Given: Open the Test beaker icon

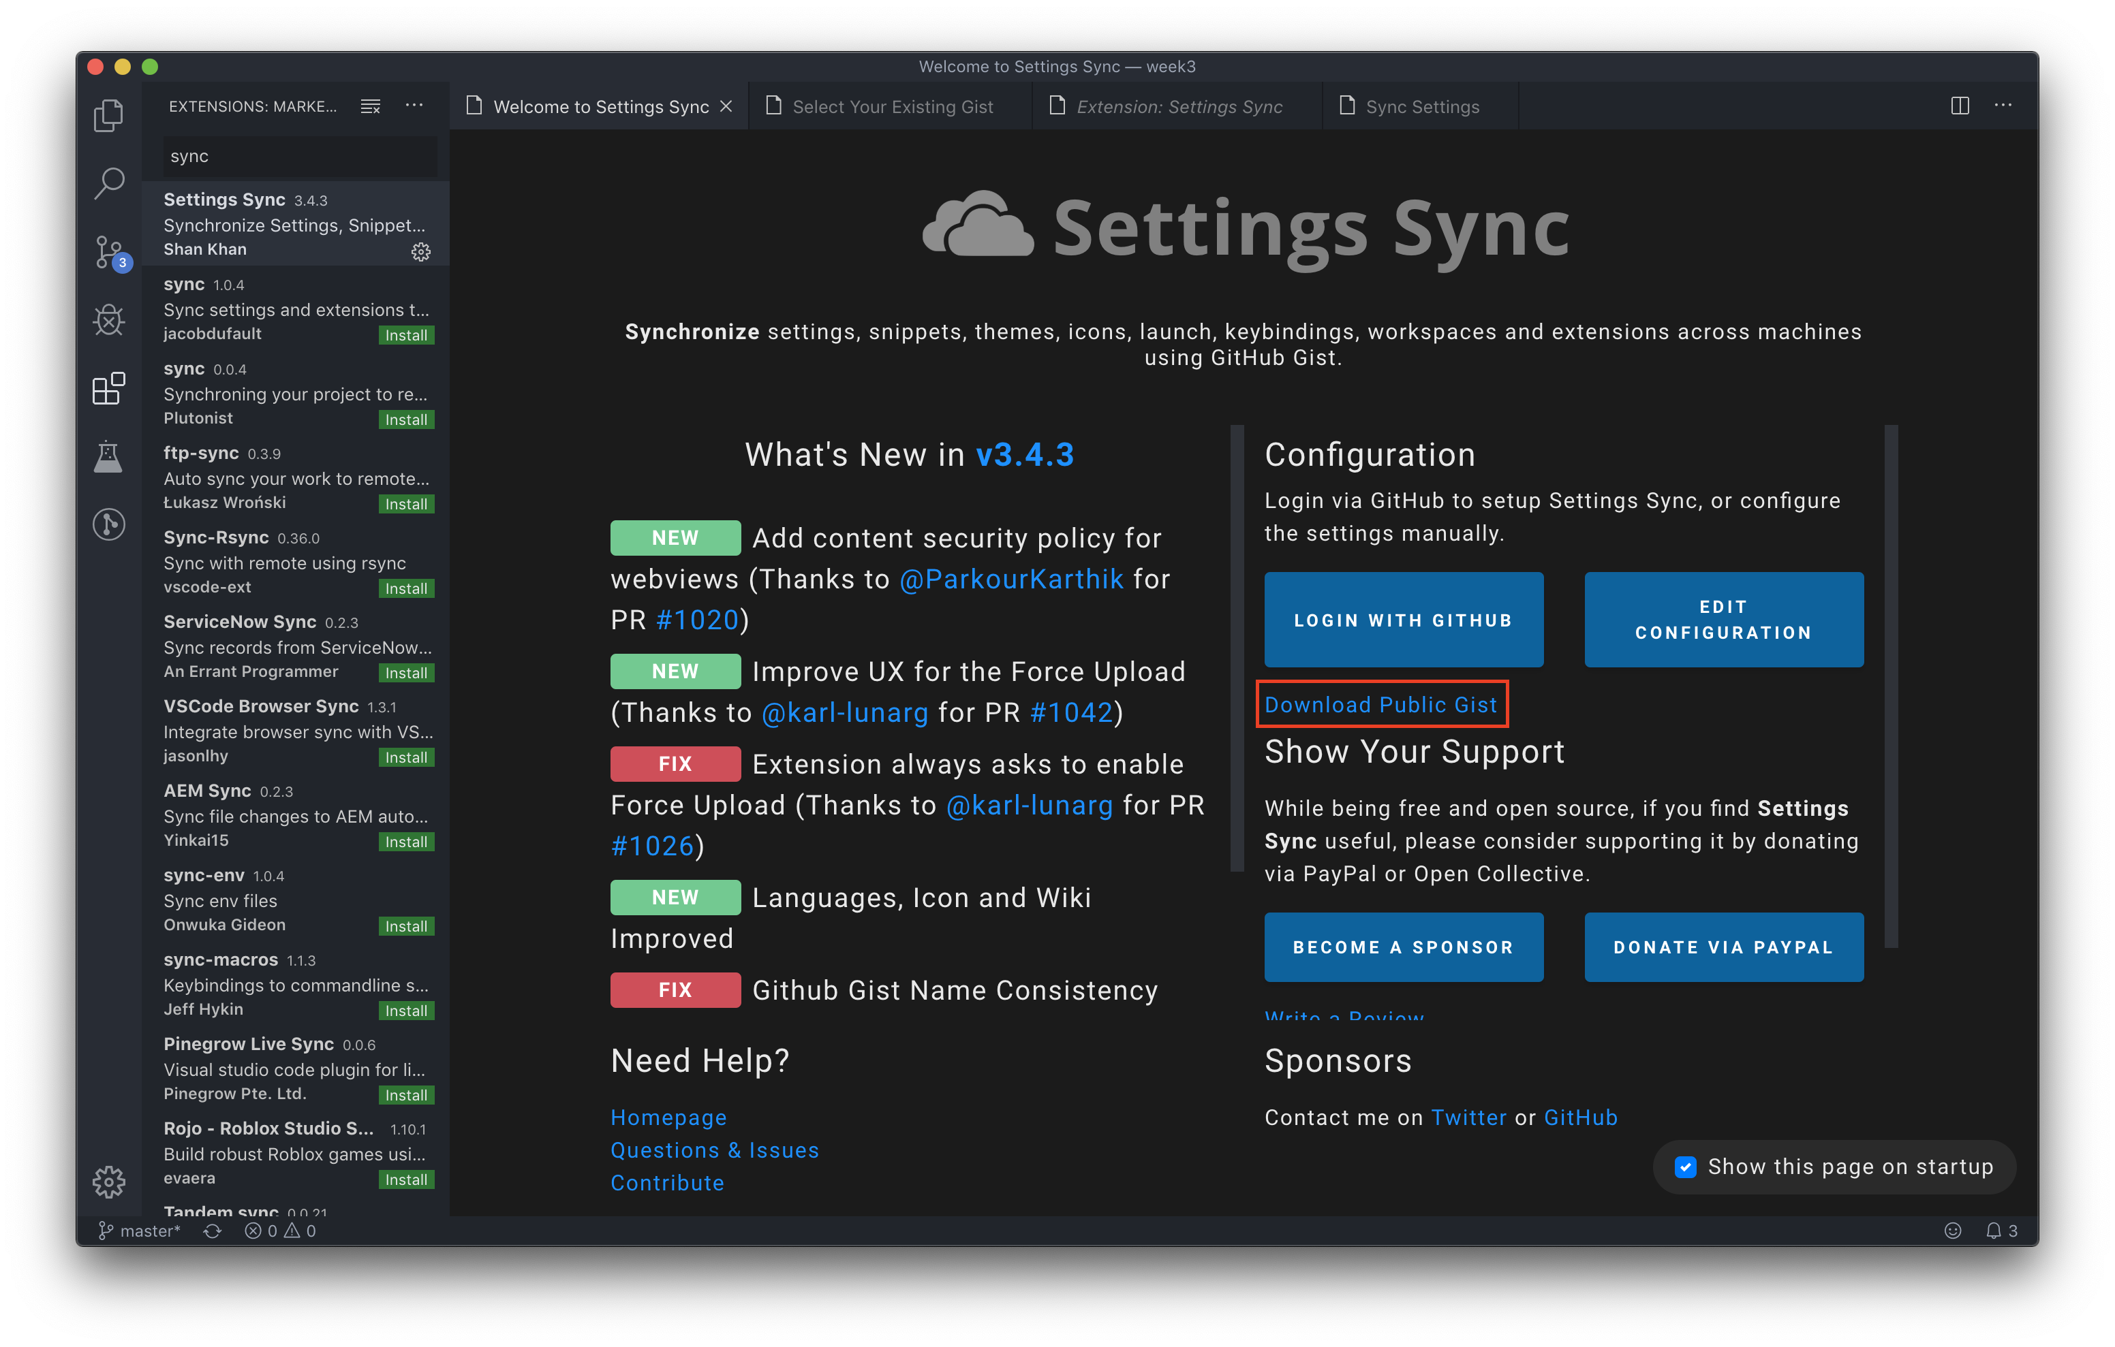Looking at the screenshot, I should [x=109, y=457].
